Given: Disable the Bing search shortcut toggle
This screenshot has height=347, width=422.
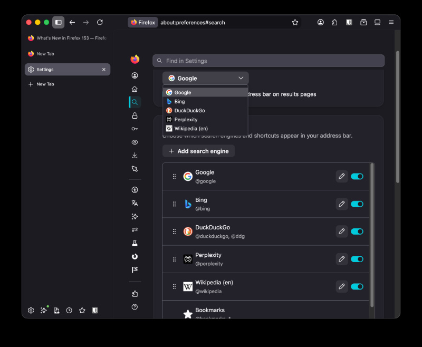Looking at the screenshot, I should coord(357,204).
